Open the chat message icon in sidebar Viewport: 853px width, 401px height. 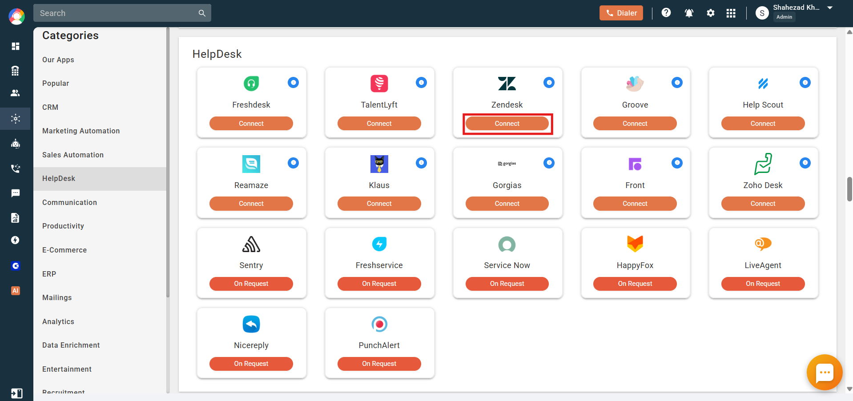coord(16,193)
